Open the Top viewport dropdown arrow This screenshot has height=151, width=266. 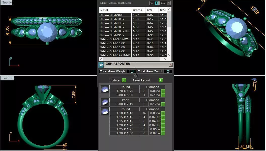tap(11, 3)
